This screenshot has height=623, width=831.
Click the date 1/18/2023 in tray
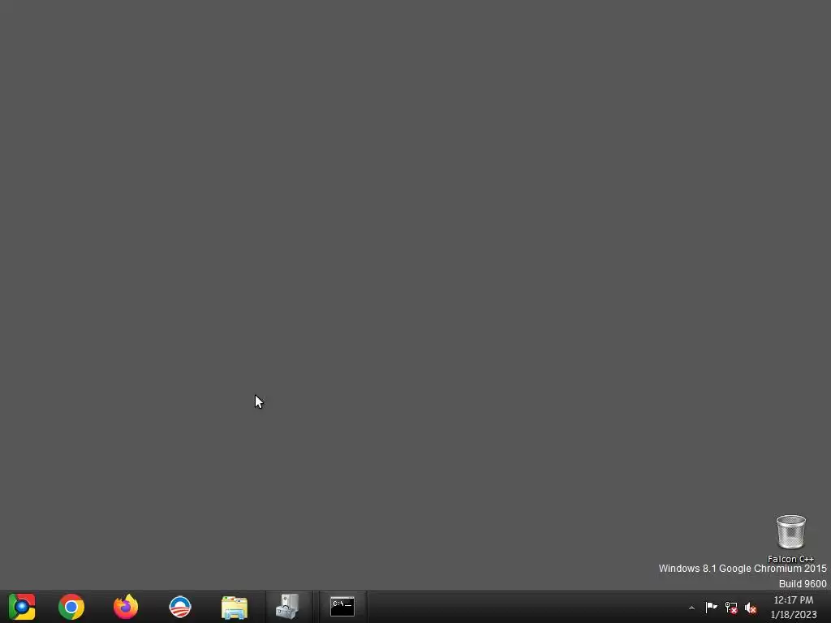[794, 615]
